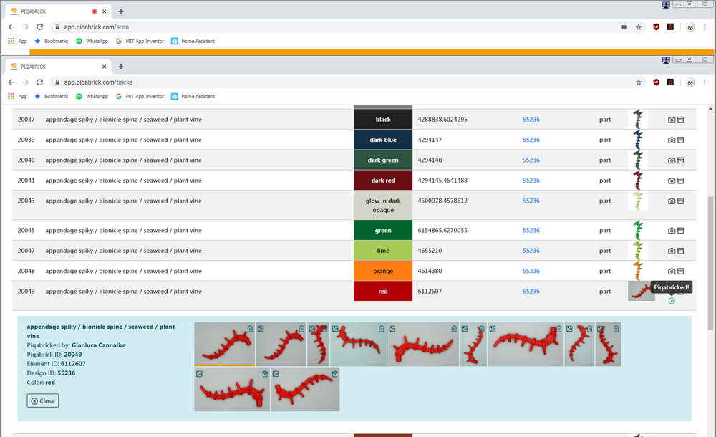Click the black color cell
Screen dimensions: 716x437
coord(383,120)
